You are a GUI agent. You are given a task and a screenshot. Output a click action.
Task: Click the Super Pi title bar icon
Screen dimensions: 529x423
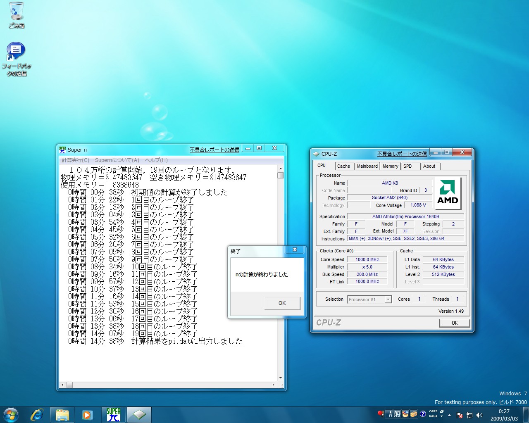[x=62, y=150]
